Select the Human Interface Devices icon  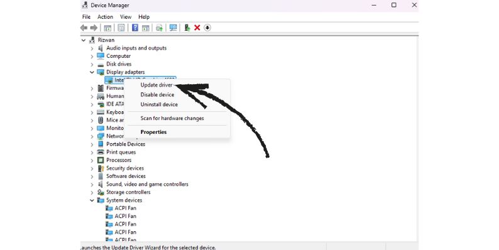(101, 96)
